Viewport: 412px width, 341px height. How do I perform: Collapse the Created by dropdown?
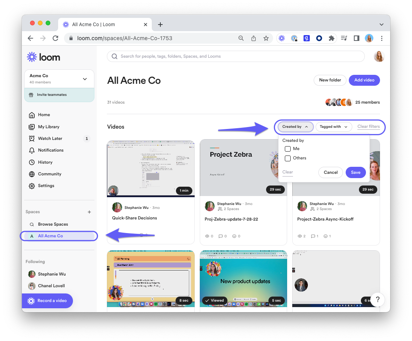pyautogui.click(x=295, y=127)
